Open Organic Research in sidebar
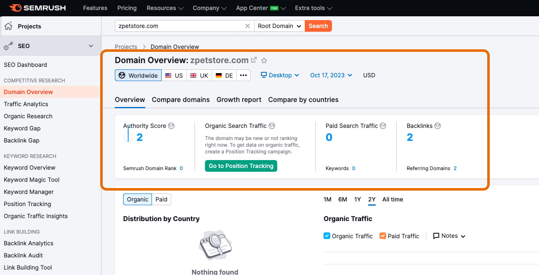539x275 pixels. coord(28,116)
